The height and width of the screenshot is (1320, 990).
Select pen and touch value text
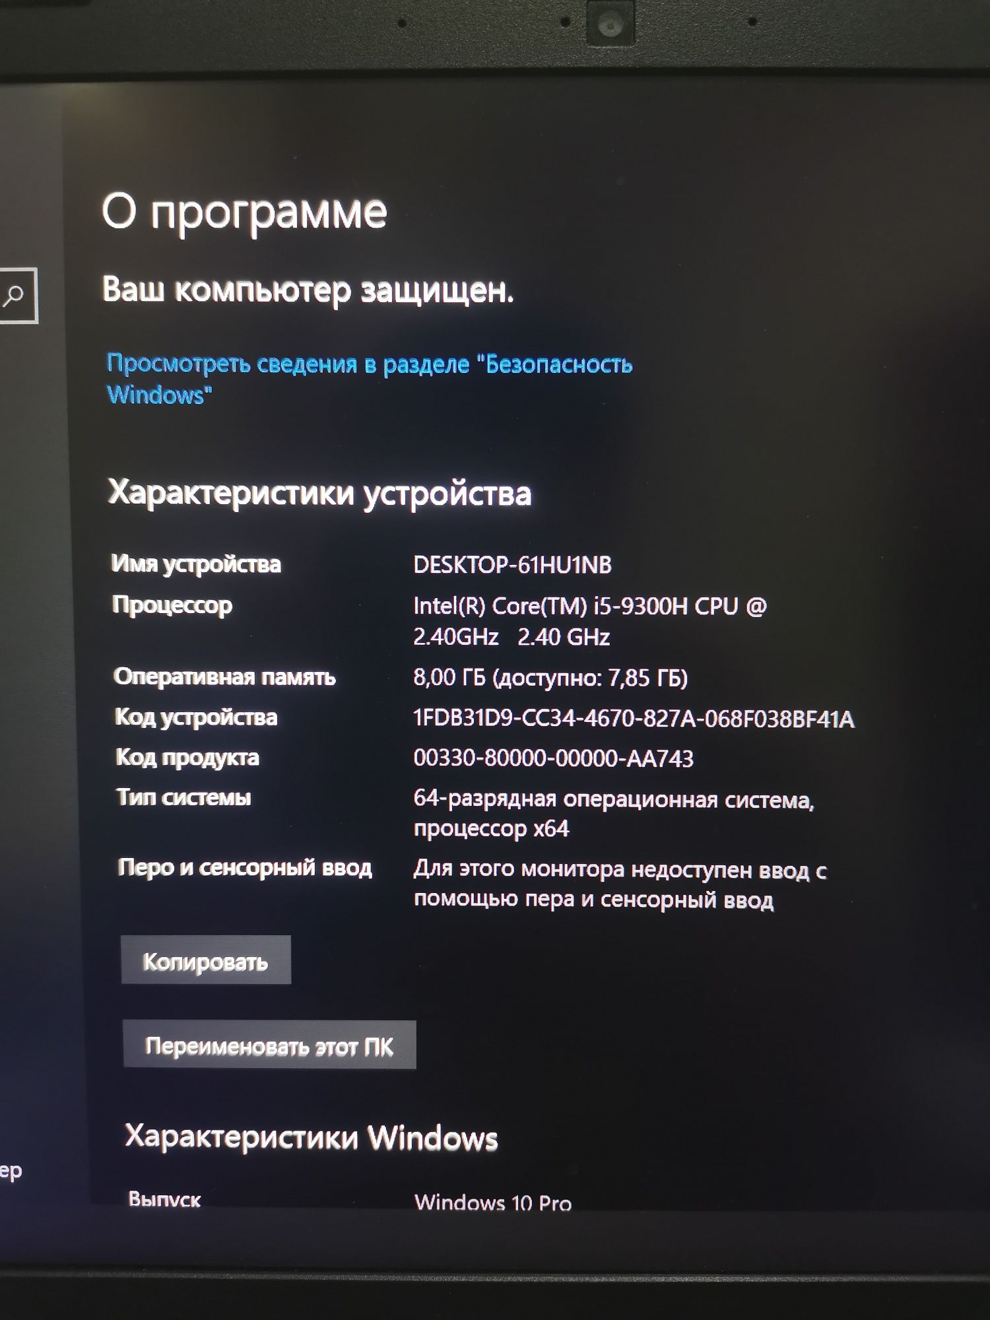click(x=620, y=884)
